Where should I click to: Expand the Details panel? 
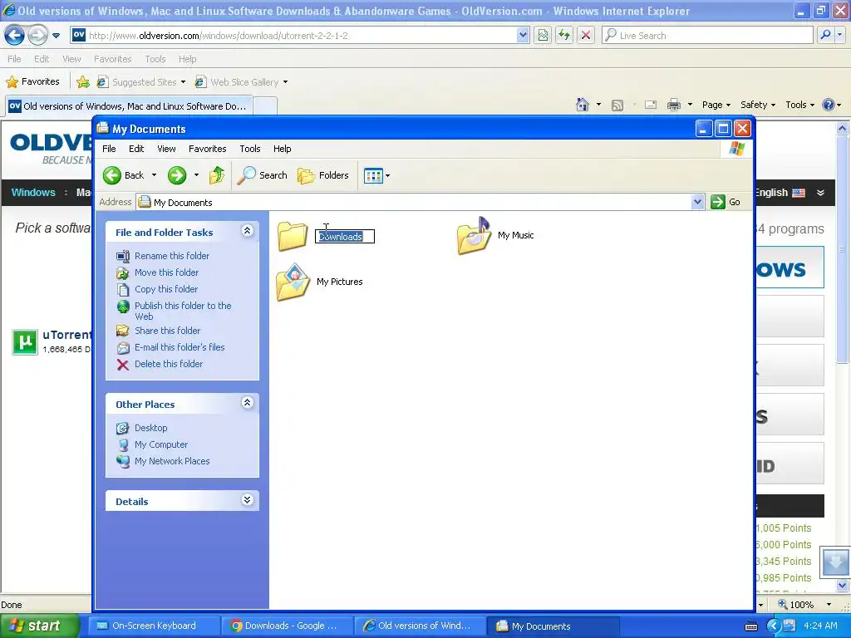pos(247,499)
